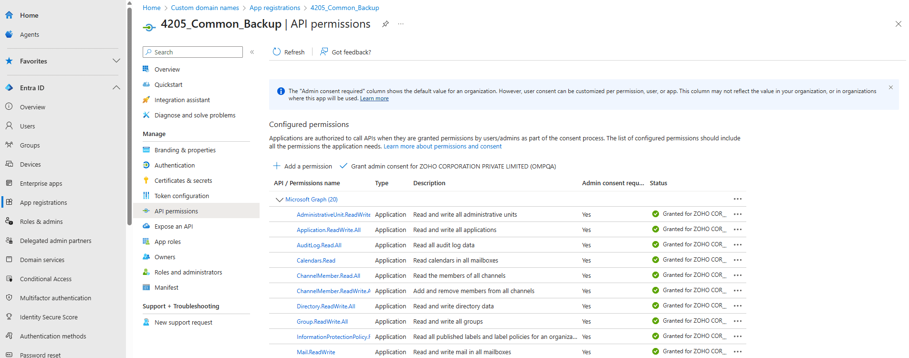This screenshot has width=909, height=358.
Task: Click Learn more link in info banner
Action: pyautogui.click(x=374, y=98)
